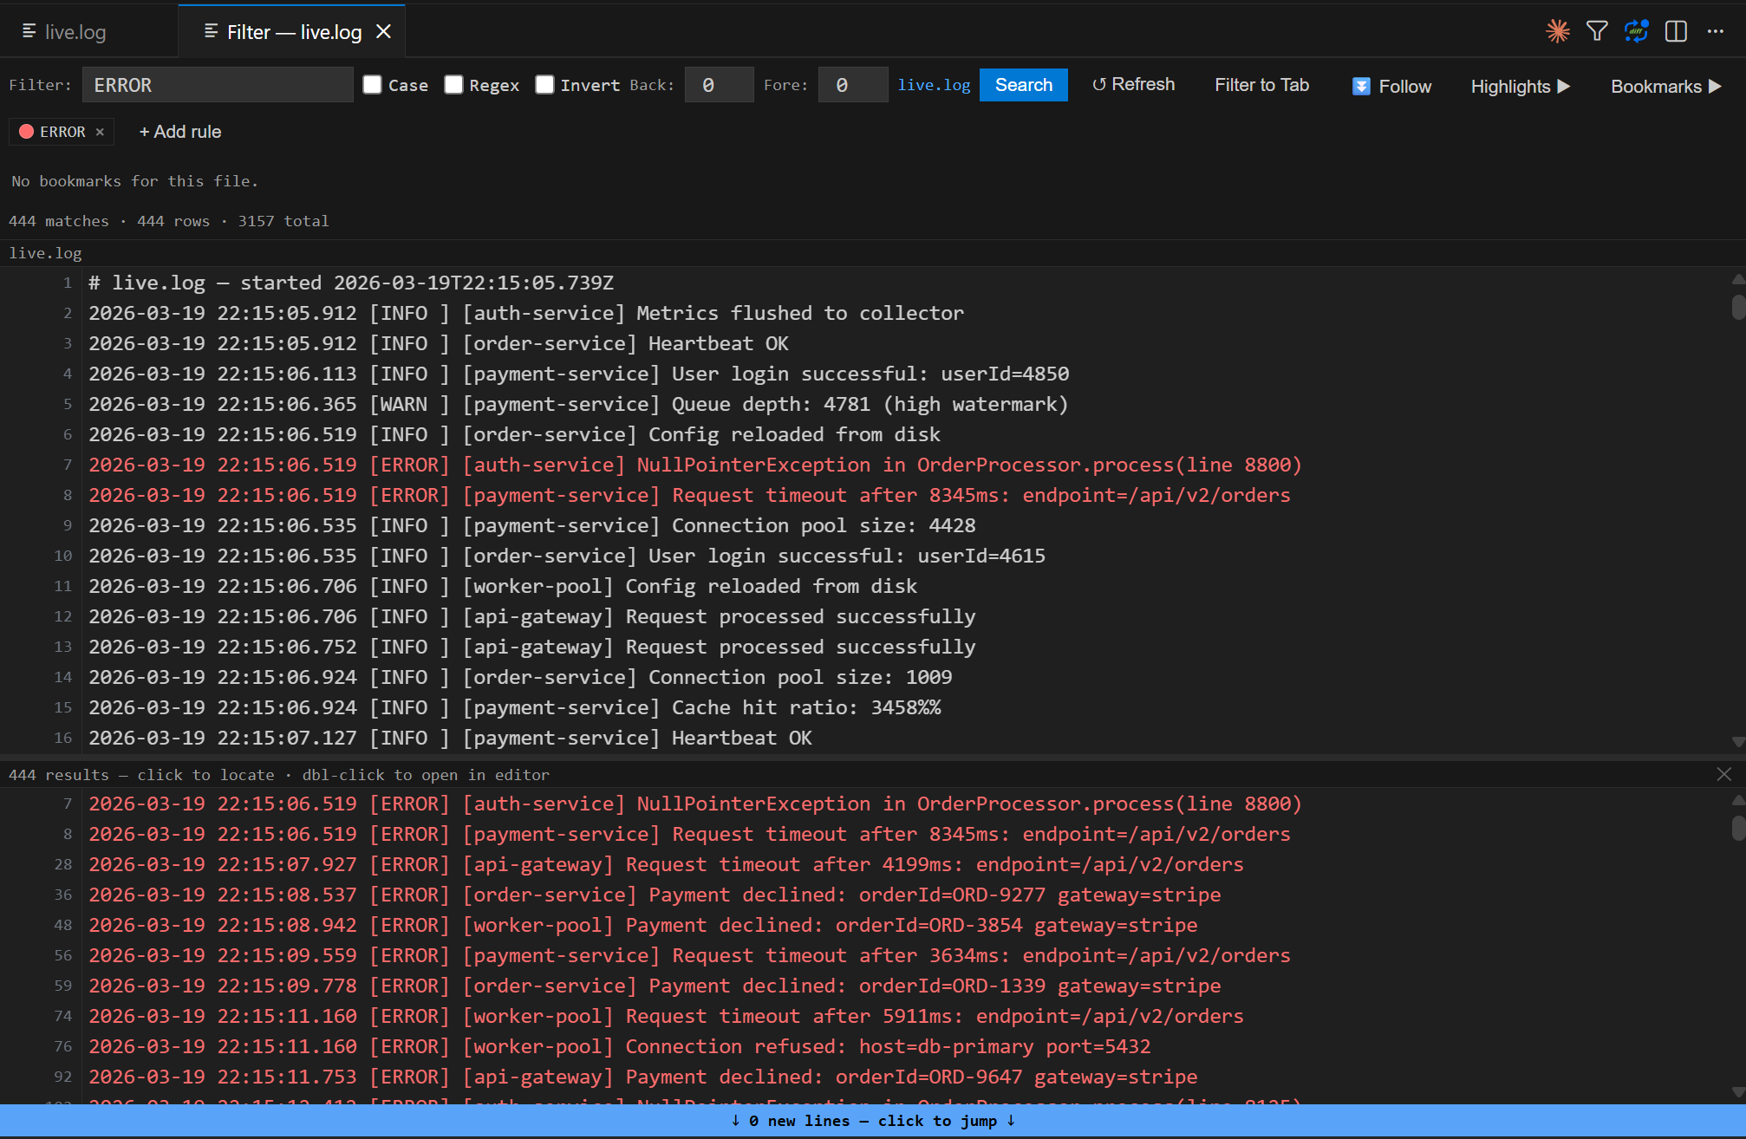1746x1139 pixels.
Task: Toggle the Case checkbox
Action: pyautogui.click(x=373, y=84)
